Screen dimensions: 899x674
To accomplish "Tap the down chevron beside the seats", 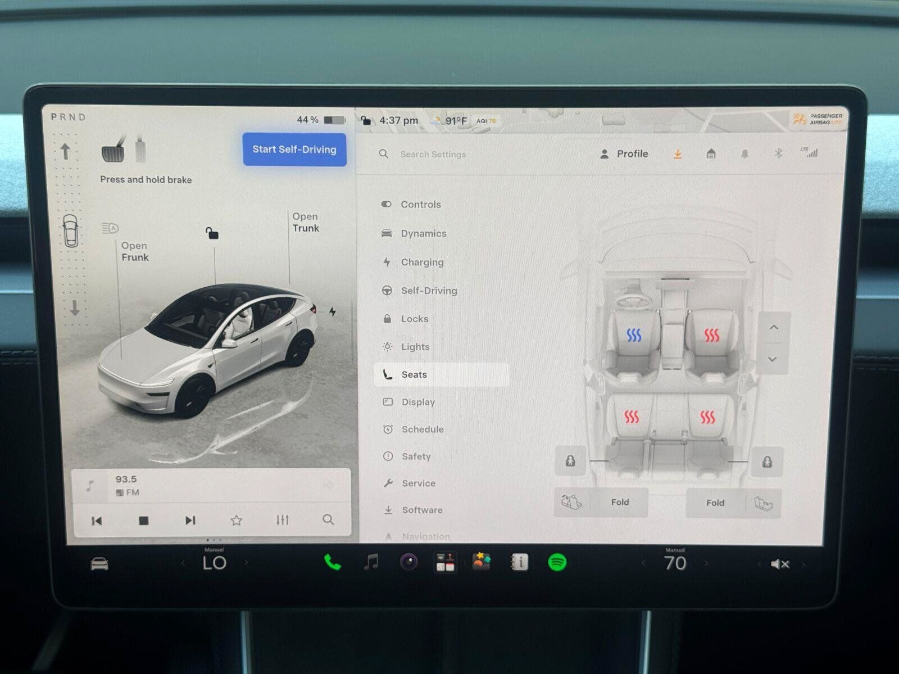I will [773, 359].
